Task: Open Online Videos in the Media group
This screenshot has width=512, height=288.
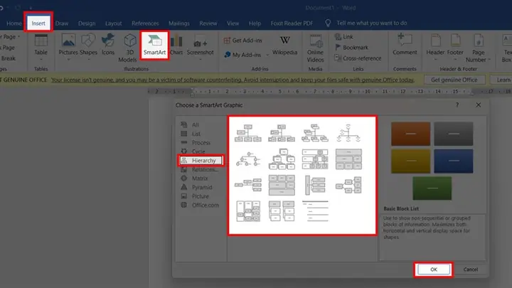Action: (316, 48)
